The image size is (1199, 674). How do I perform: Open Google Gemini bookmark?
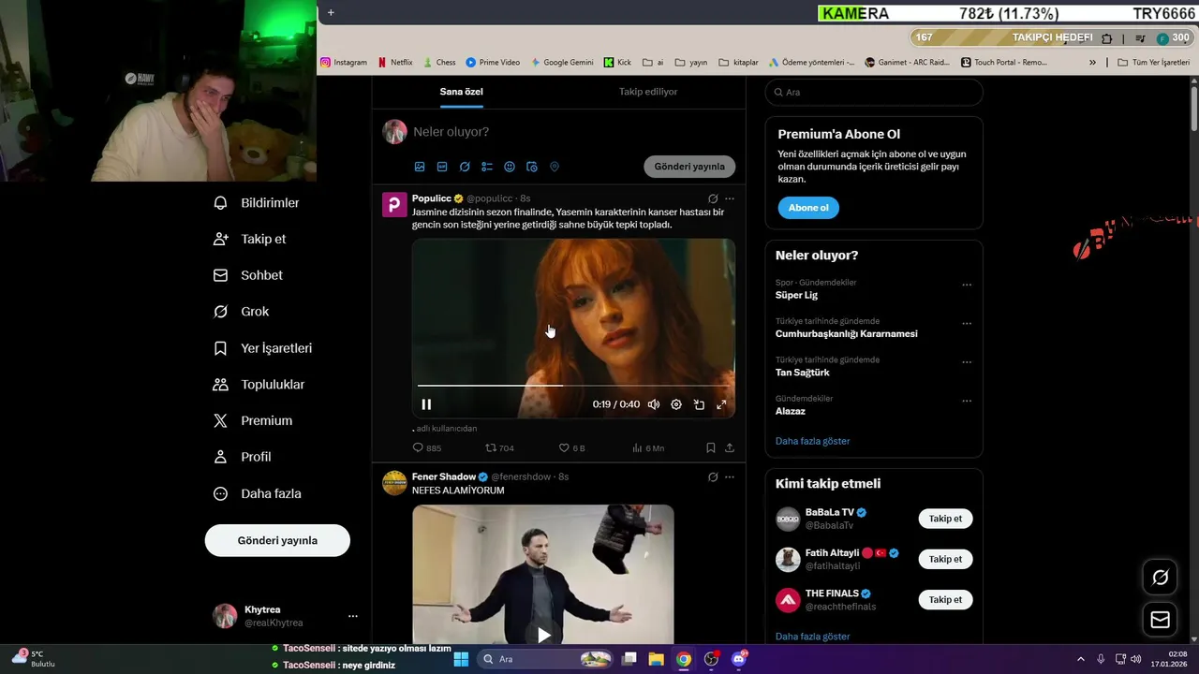point(562,63)
